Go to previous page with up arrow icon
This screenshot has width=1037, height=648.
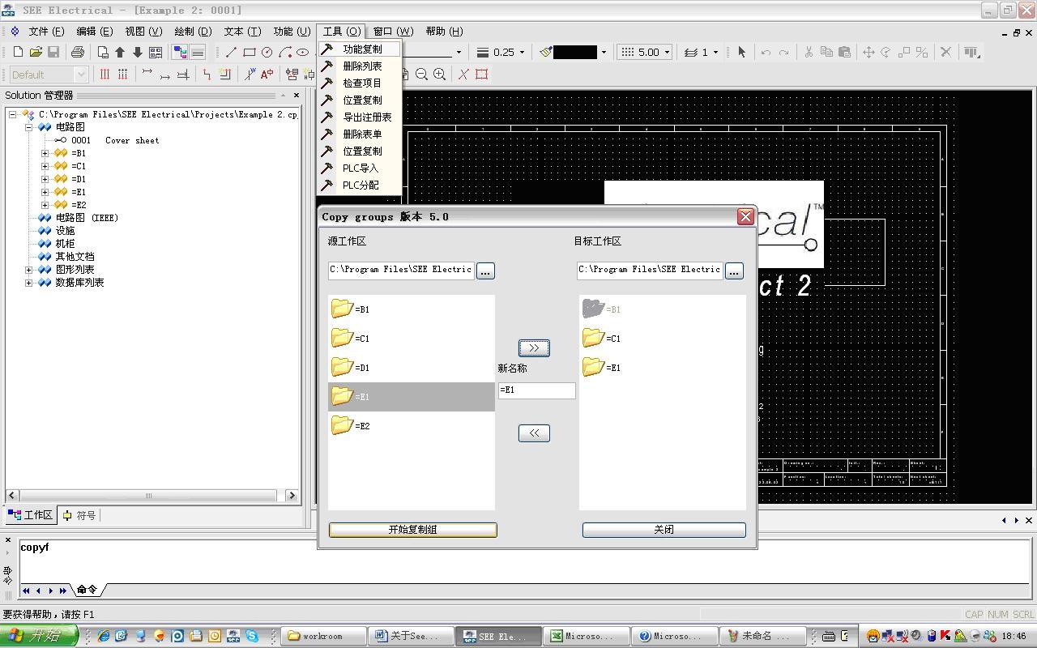[120, 52]
